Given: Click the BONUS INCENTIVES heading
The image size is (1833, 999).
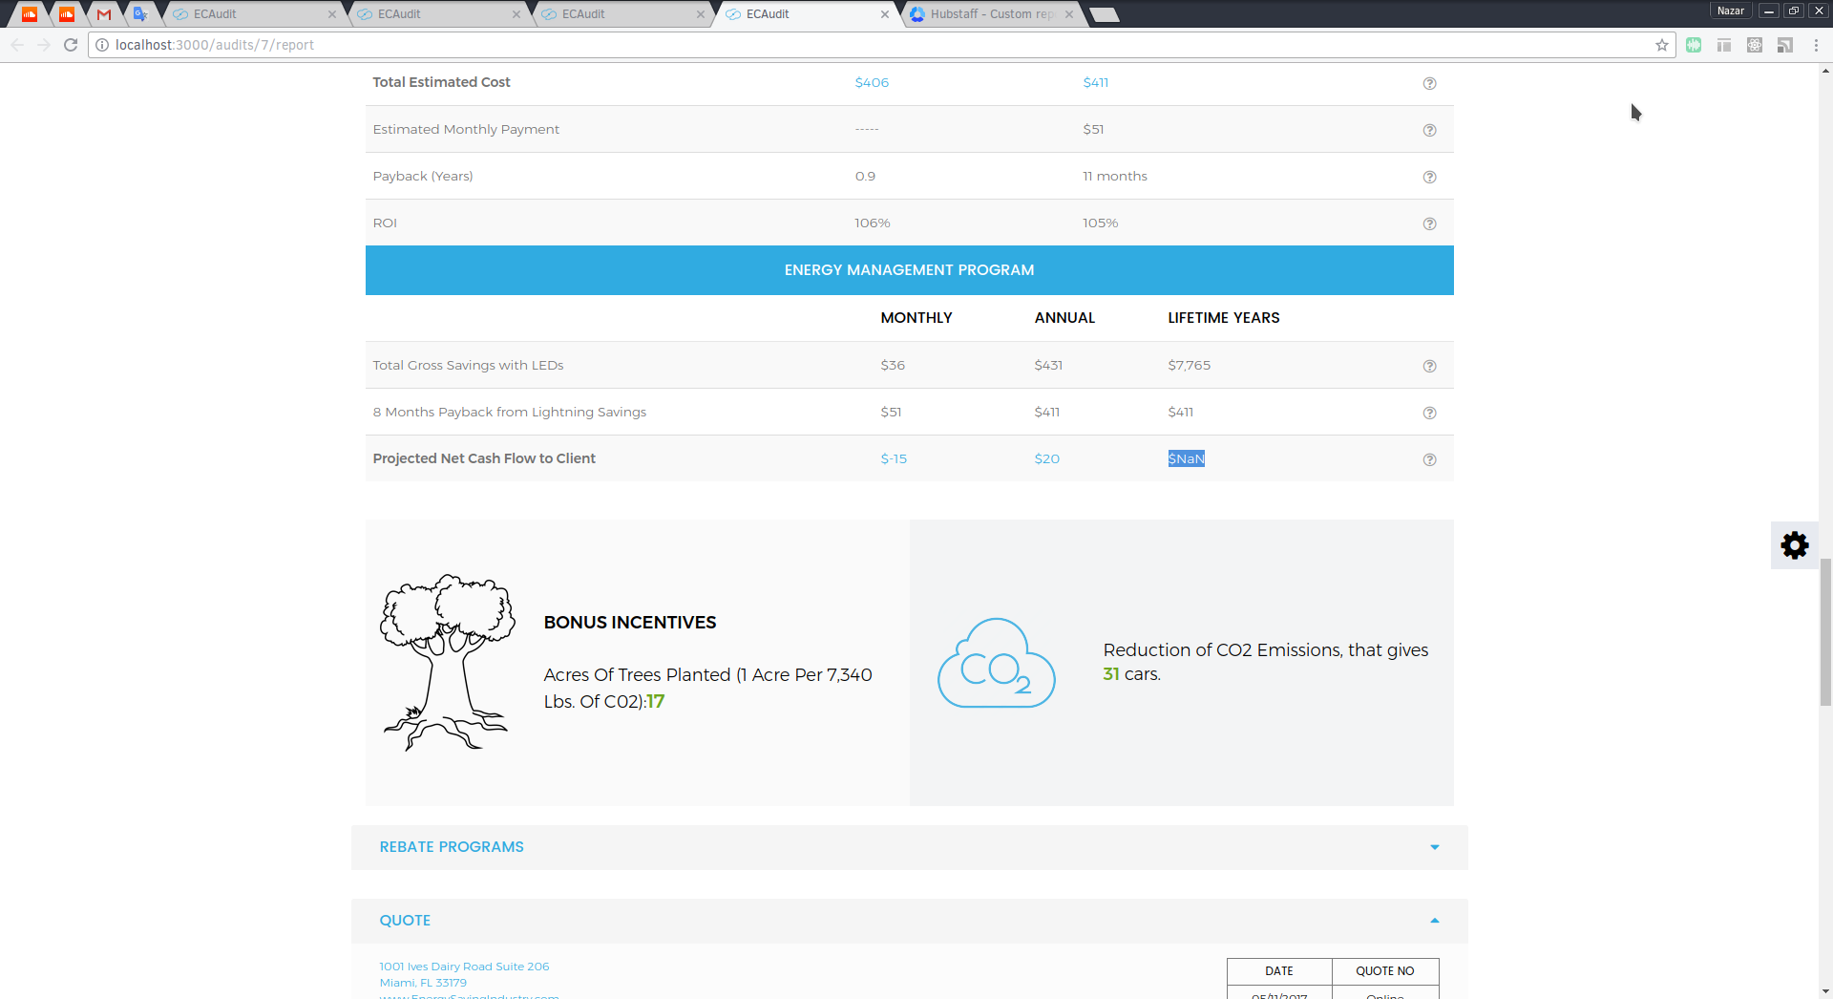Looking at the screenshot, I should click(630, 623).
